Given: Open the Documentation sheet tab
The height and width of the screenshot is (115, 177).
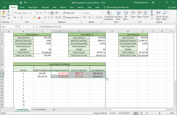Looking at the screenshot, I should [39, 109].
